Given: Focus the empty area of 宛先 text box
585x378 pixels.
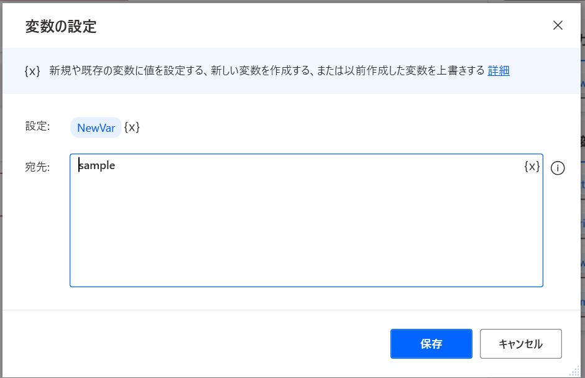Looking at the screenshot, I should tap(306, 230).
